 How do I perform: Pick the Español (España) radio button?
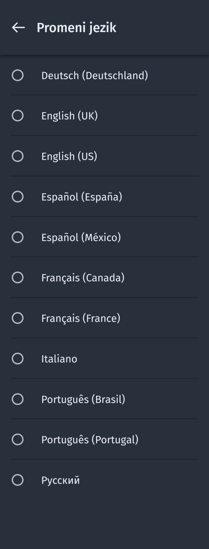[17, 197]
